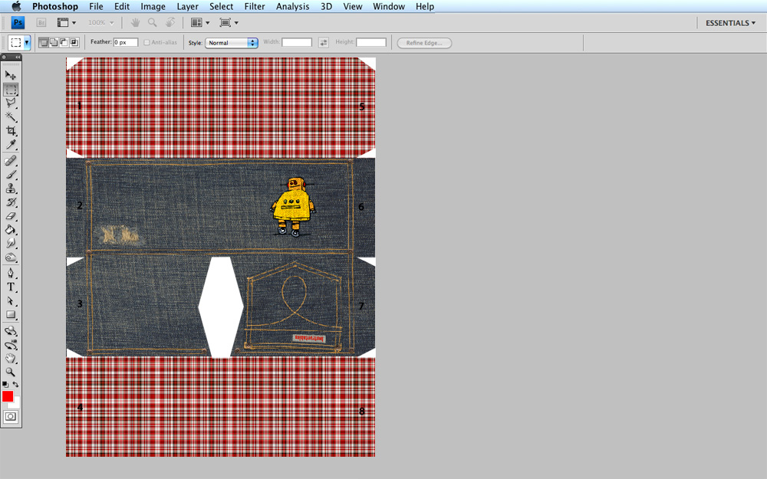Select the Pen tool
Viewport: 767px width, 479px height.
pos(11,273)
